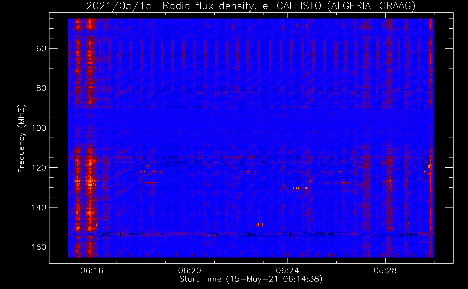
Task: Click the 'Frequency (MHZ)' axis label
Action: pyautogui.click(x=22, y=139)
